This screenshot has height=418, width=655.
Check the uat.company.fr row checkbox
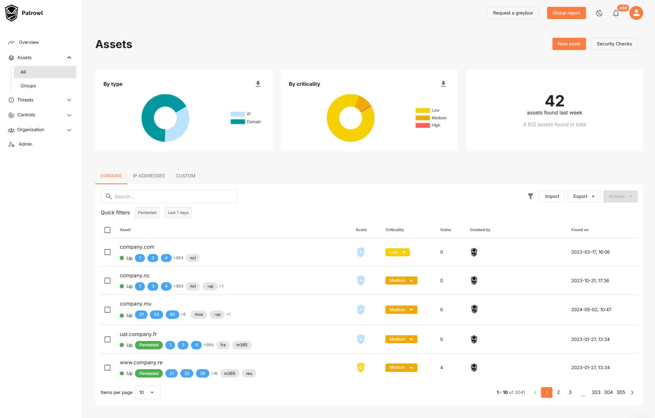[x=108, y=339]
